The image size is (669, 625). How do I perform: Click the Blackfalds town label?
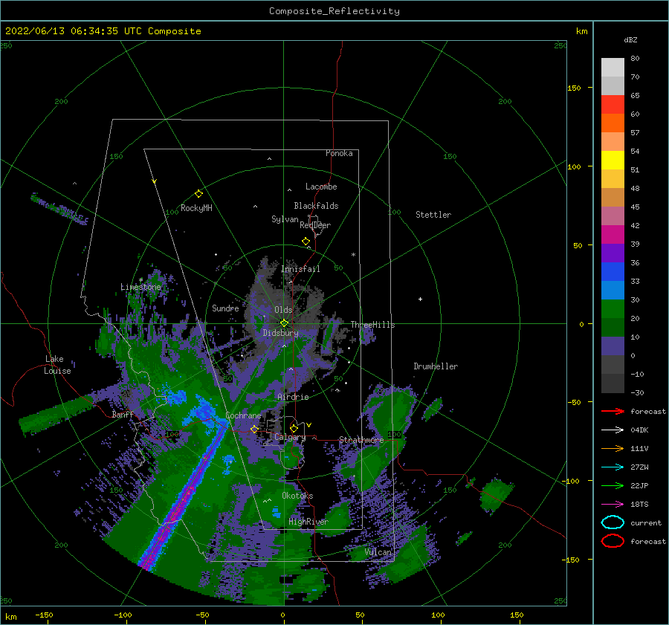coord(316,206)
